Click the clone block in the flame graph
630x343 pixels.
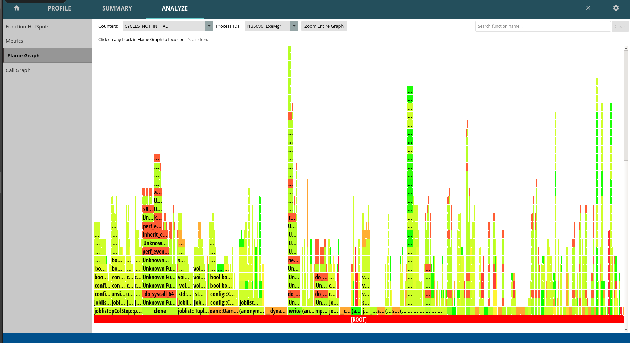coord(160,311)
